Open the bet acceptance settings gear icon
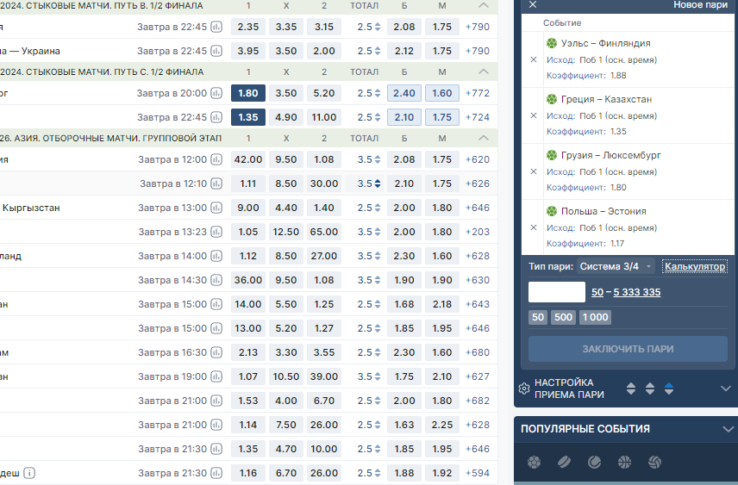Viewport: 738px width, 485px height. (524, 389)
